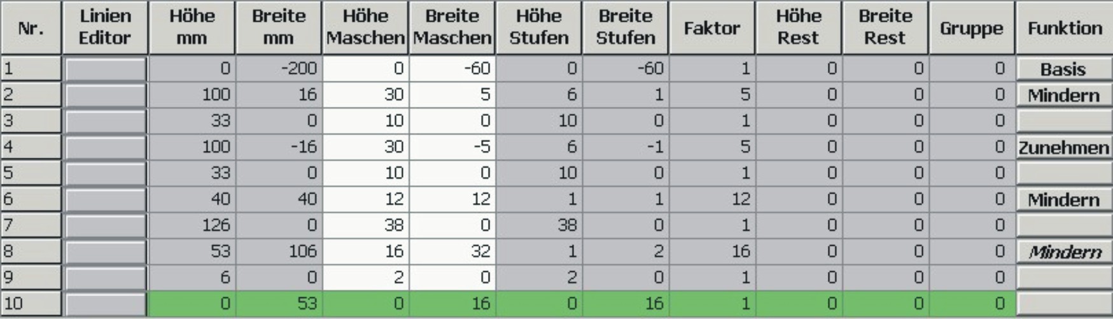Select the row 7 number header
This screenshot has width=1113, height=319.
tap(31, 225)
